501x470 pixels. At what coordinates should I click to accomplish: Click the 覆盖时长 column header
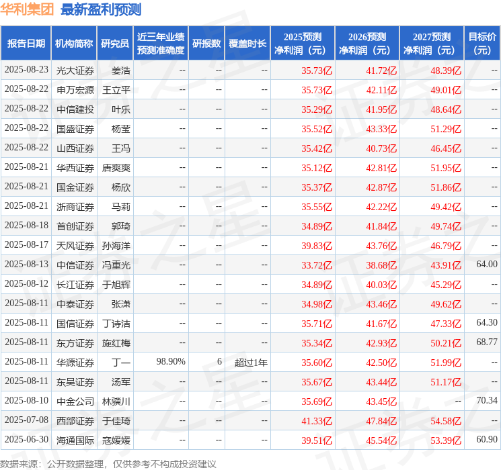pyautogui.click(x=247, y=44)
